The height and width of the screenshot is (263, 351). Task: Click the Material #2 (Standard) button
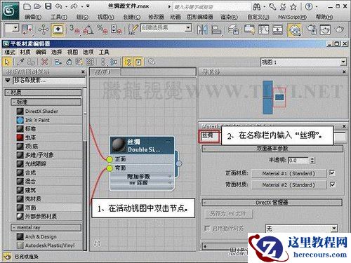point(289,184)
